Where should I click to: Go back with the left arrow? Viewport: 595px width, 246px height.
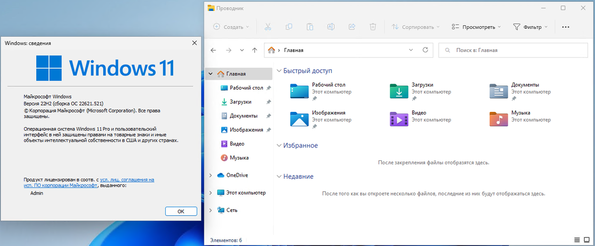click(x=213, y=50)
